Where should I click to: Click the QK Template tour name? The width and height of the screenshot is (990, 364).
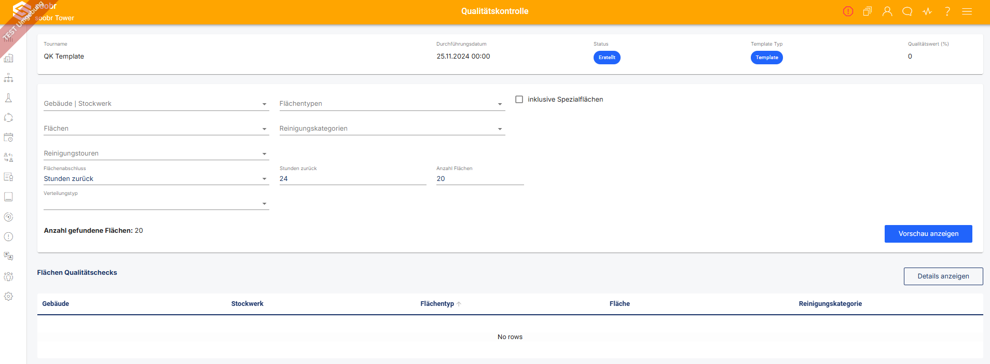[64, 57]
